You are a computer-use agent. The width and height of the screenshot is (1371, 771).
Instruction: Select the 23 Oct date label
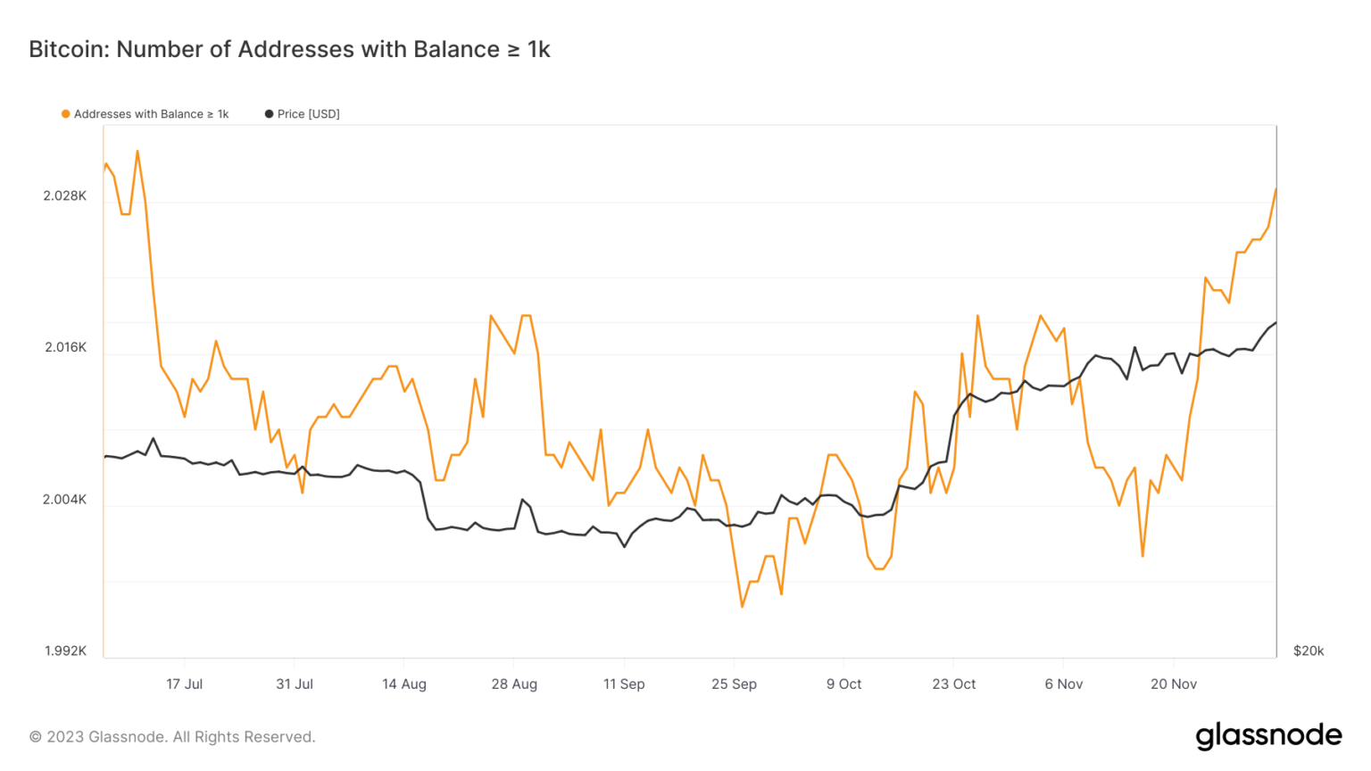pyautogui.click(x=954, y=684)
